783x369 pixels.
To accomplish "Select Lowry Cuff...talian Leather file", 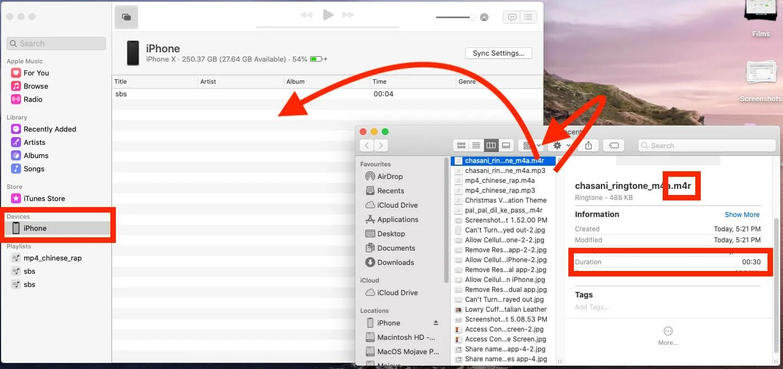I will (504, 310).
